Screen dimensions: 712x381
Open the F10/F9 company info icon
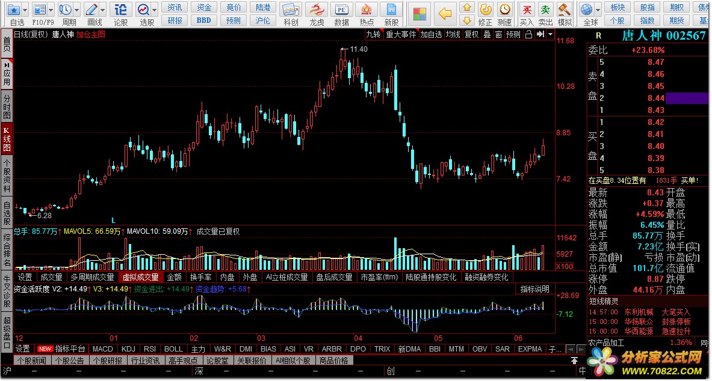[40, 9]
